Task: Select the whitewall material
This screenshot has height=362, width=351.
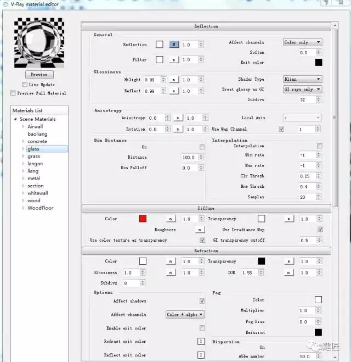Action: 38,193
